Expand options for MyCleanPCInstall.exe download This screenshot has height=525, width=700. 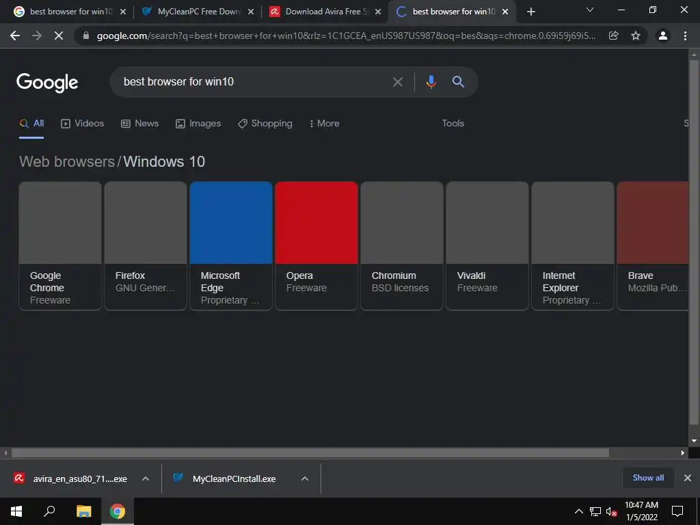click(305, 479)
